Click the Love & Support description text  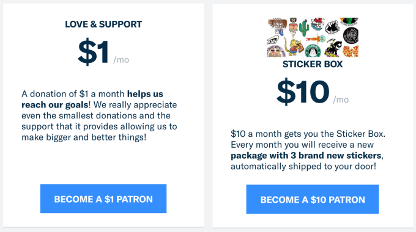click(99, 115)
